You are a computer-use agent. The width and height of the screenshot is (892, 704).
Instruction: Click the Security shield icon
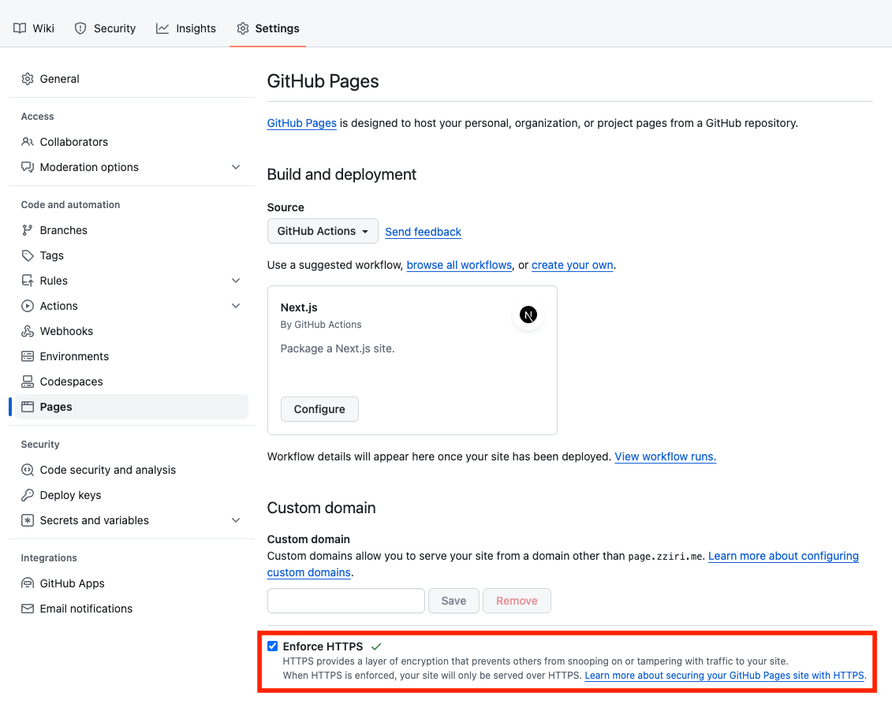coord(80,28)
